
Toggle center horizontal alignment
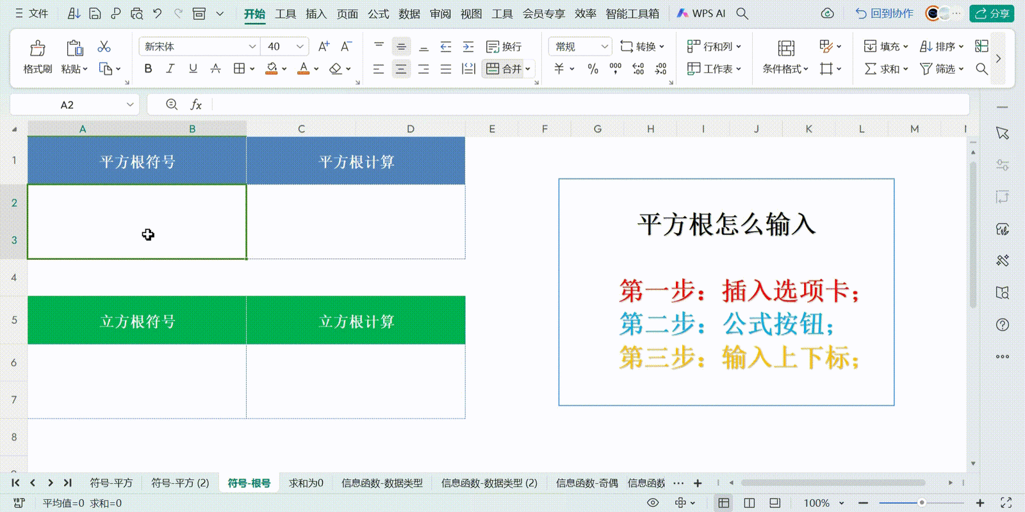tap(401, 68)
